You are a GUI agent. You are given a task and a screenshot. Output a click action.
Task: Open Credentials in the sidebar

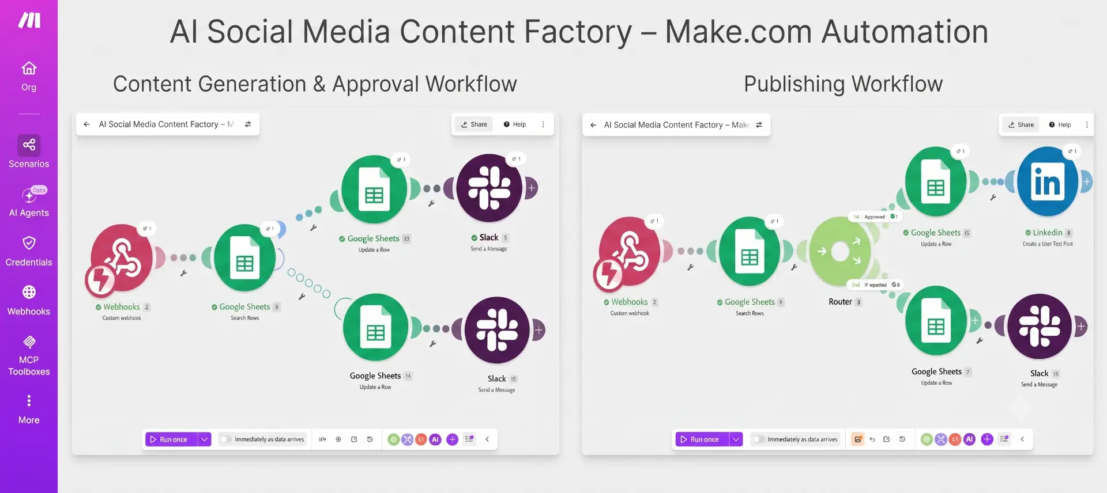tap(29, 251)
